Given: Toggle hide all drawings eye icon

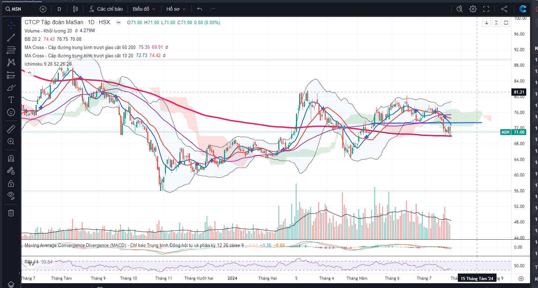Looking at the screenshot, I should pos(11,196).
